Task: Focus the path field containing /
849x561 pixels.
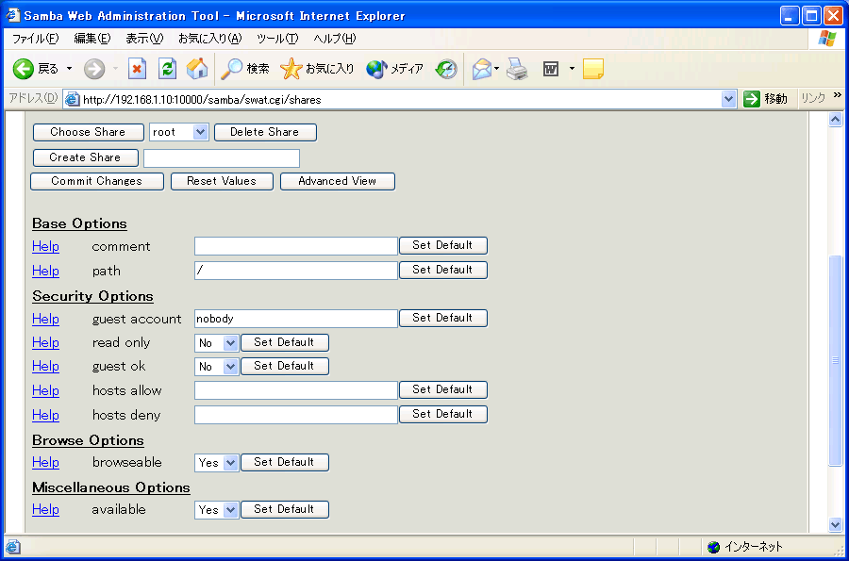Action: pos(296,271)
